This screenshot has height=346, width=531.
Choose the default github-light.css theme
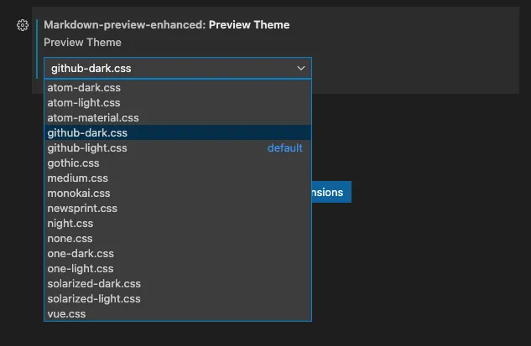87,147
